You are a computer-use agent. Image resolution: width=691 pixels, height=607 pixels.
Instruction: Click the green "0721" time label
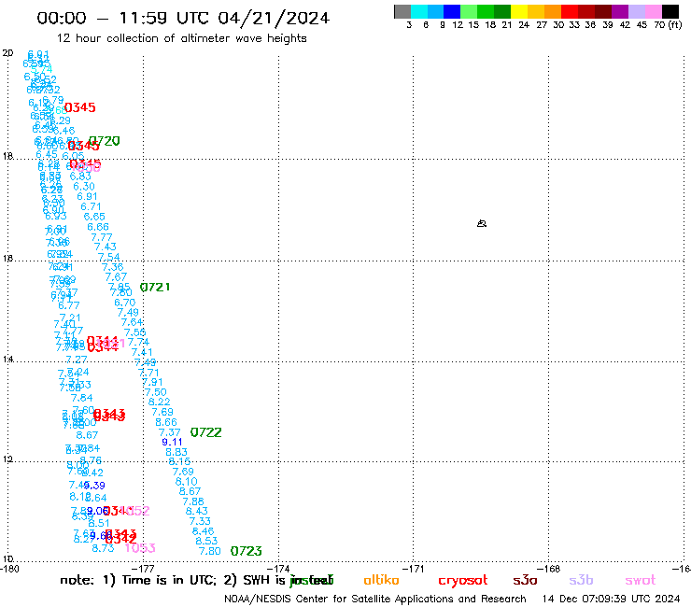[155, 288]
